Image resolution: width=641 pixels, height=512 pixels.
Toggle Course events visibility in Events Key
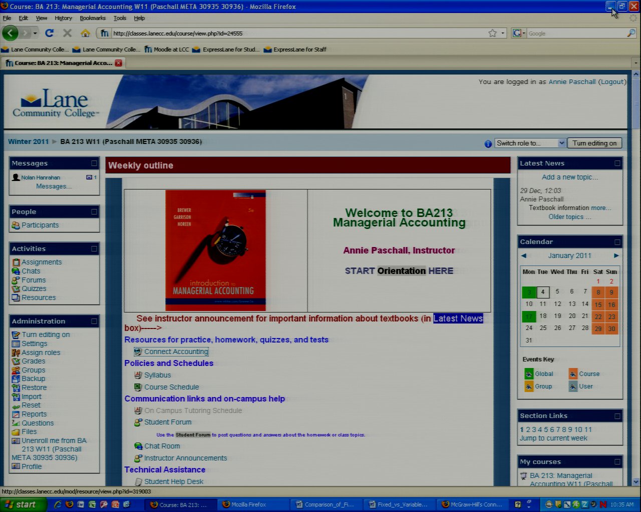573,374
